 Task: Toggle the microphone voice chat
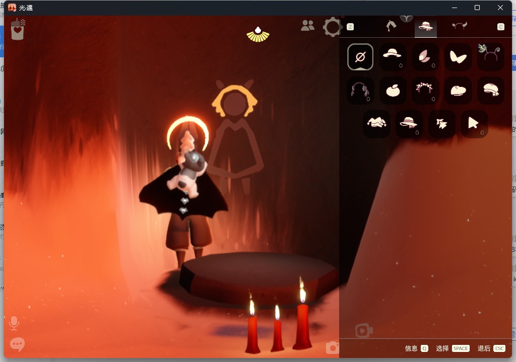(x=14, y=323)
